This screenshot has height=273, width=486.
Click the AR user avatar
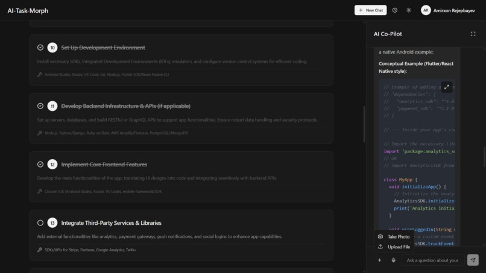(426, 10)
